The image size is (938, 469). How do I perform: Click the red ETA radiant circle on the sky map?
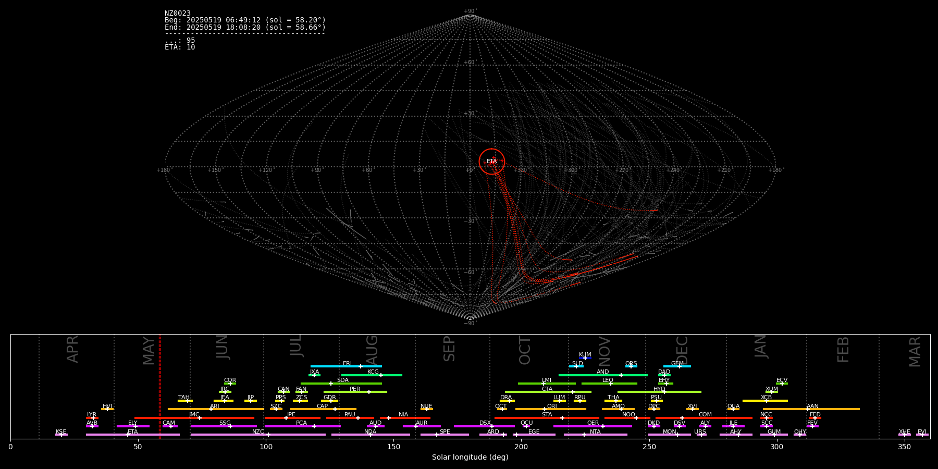click(x=492, y=161)
